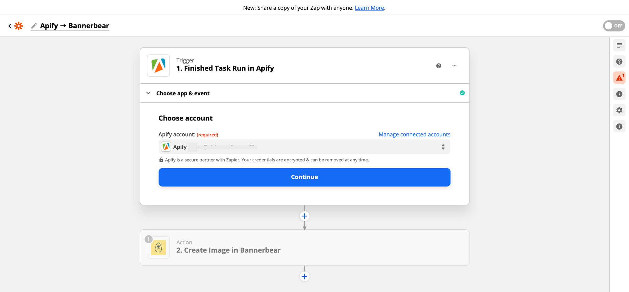Viewport: 629px width, 292px height.
Task: Open Zap settings gear icon
Action: coord(619,110)
